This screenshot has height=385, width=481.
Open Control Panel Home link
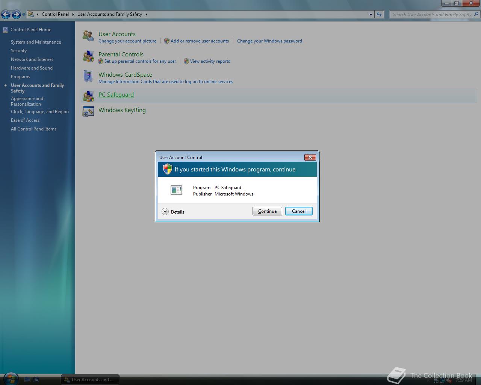31,30
